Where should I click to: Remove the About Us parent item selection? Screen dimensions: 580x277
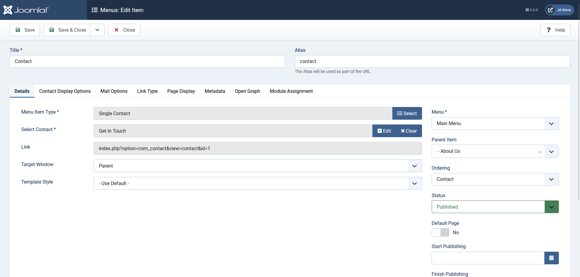coord(540,152)
